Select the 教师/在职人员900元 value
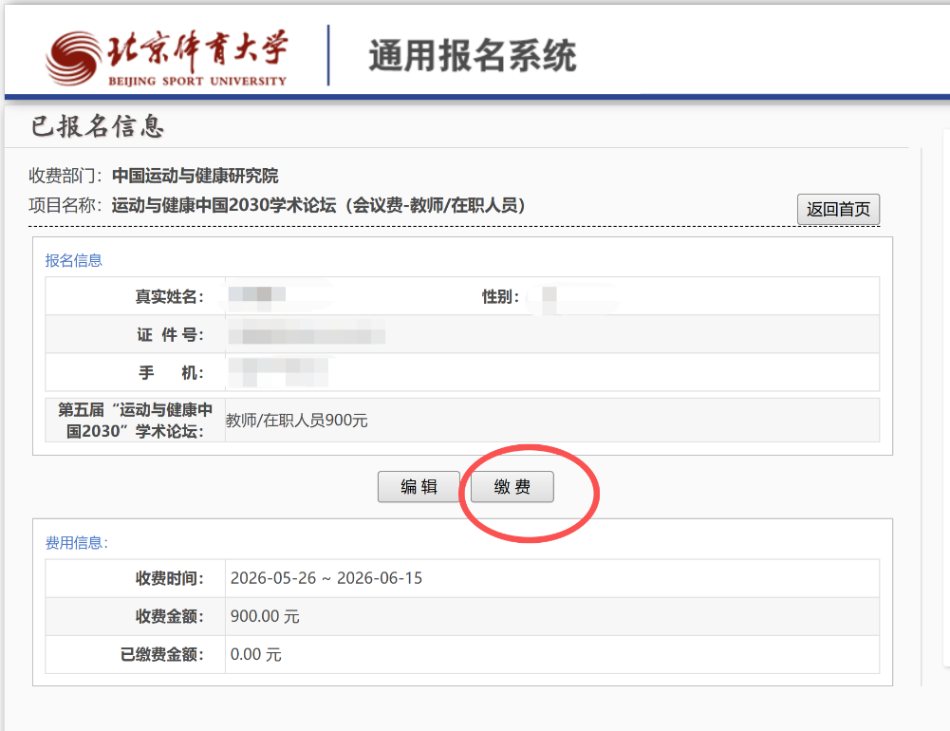The height and width of the screenshot is (731, 950). pyautogui.click(x=297, y=420)
